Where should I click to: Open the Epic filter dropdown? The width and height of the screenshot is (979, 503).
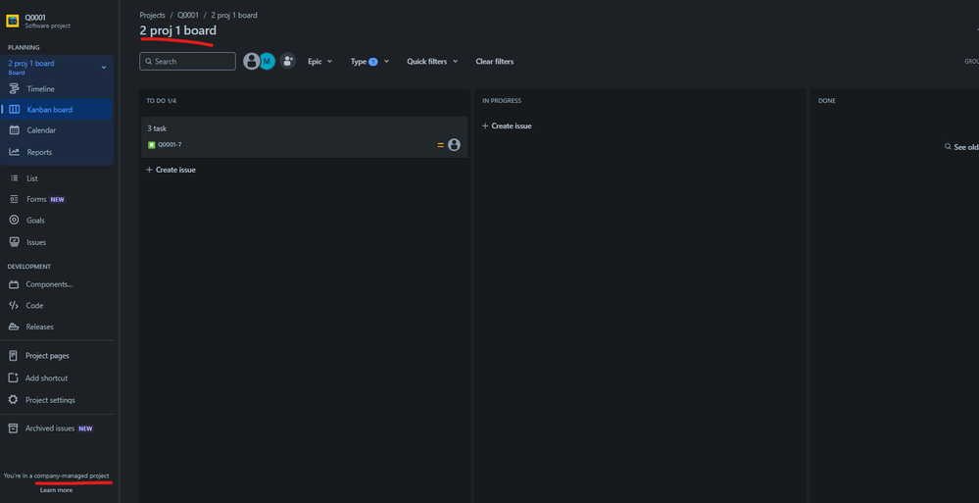click(320, 61)
